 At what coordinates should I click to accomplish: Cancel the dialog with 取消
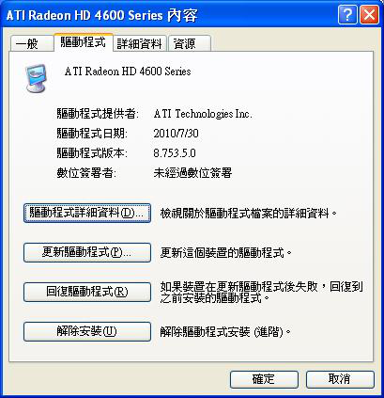click(340, 379)
